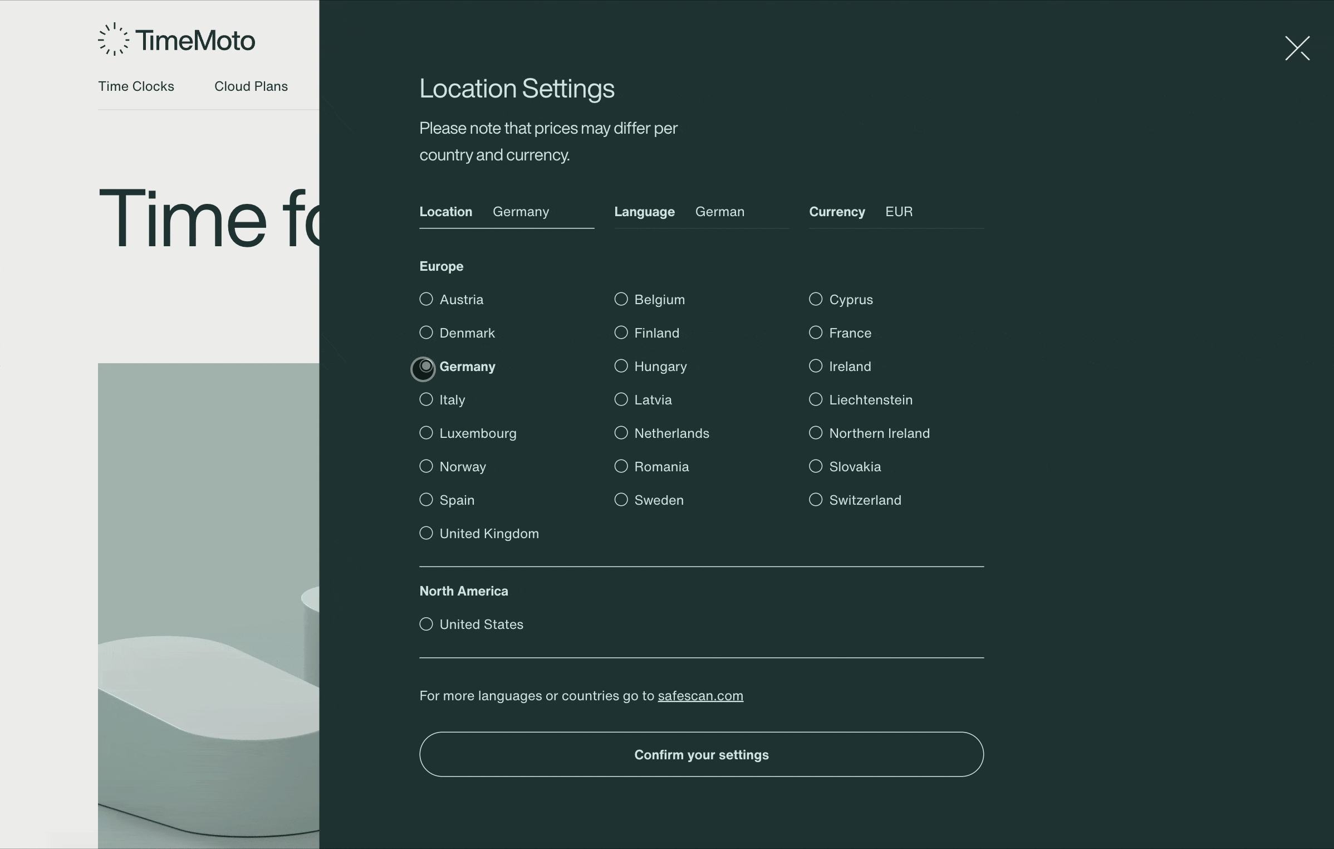
Task: Choose Liechtenstein as your country
Action: [x=815, y=399]
